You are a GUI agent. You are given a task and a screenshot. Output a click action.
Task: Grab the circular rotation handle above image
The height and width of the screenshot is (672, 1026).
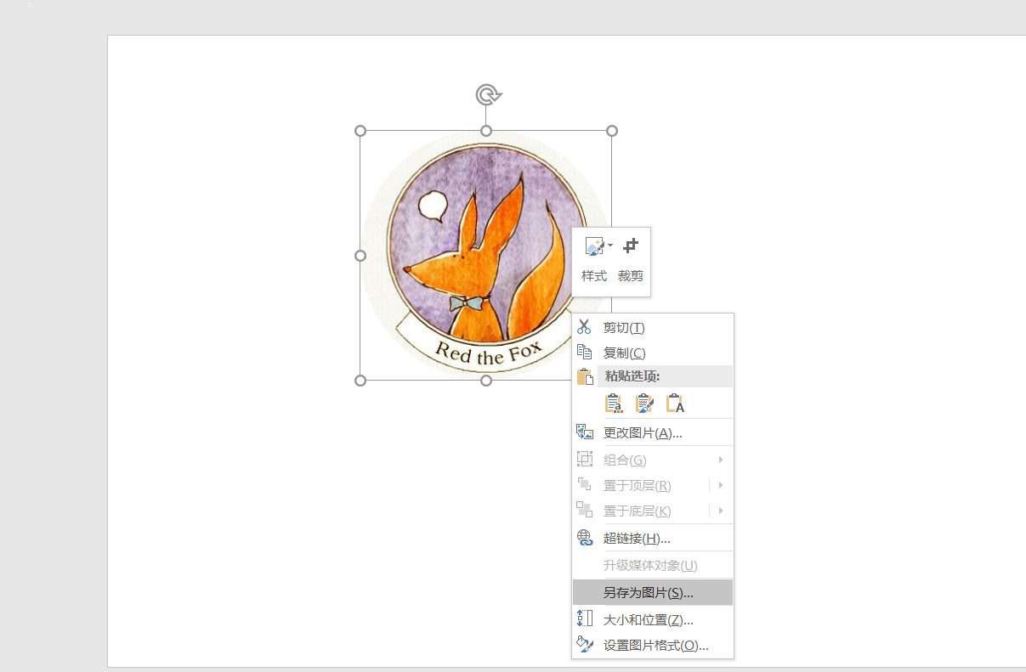pyautogui.click(x=486, y=94)
